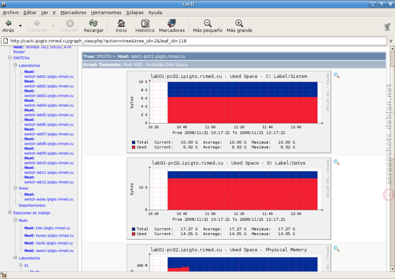Screen dimensions: 395x279
Task: Open the Solapas menu
Action: [135, 13]
